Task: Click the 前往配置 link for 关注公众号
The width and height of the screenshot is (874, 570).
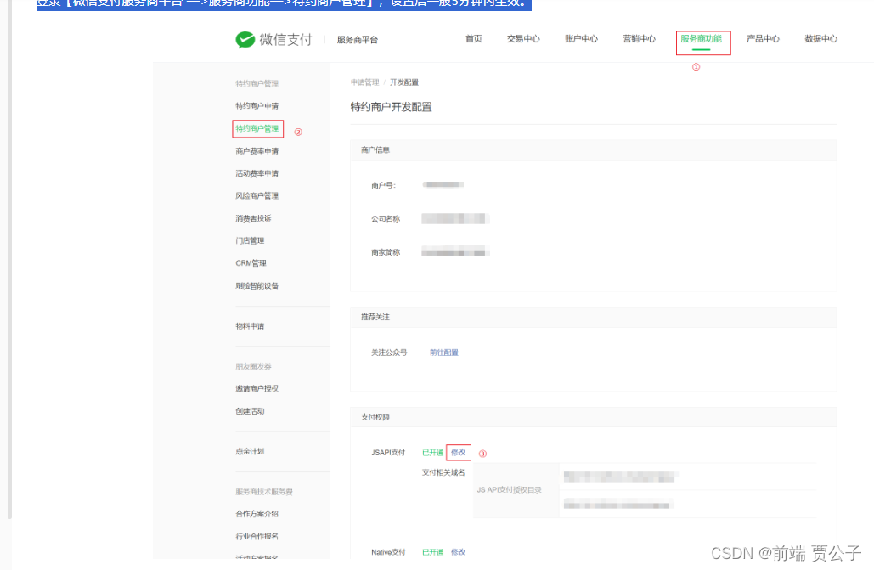Action: click(443, 352)
